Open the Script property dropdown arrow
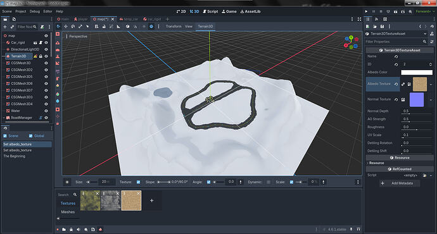The image size is (437, 234). tap(431, 176)
